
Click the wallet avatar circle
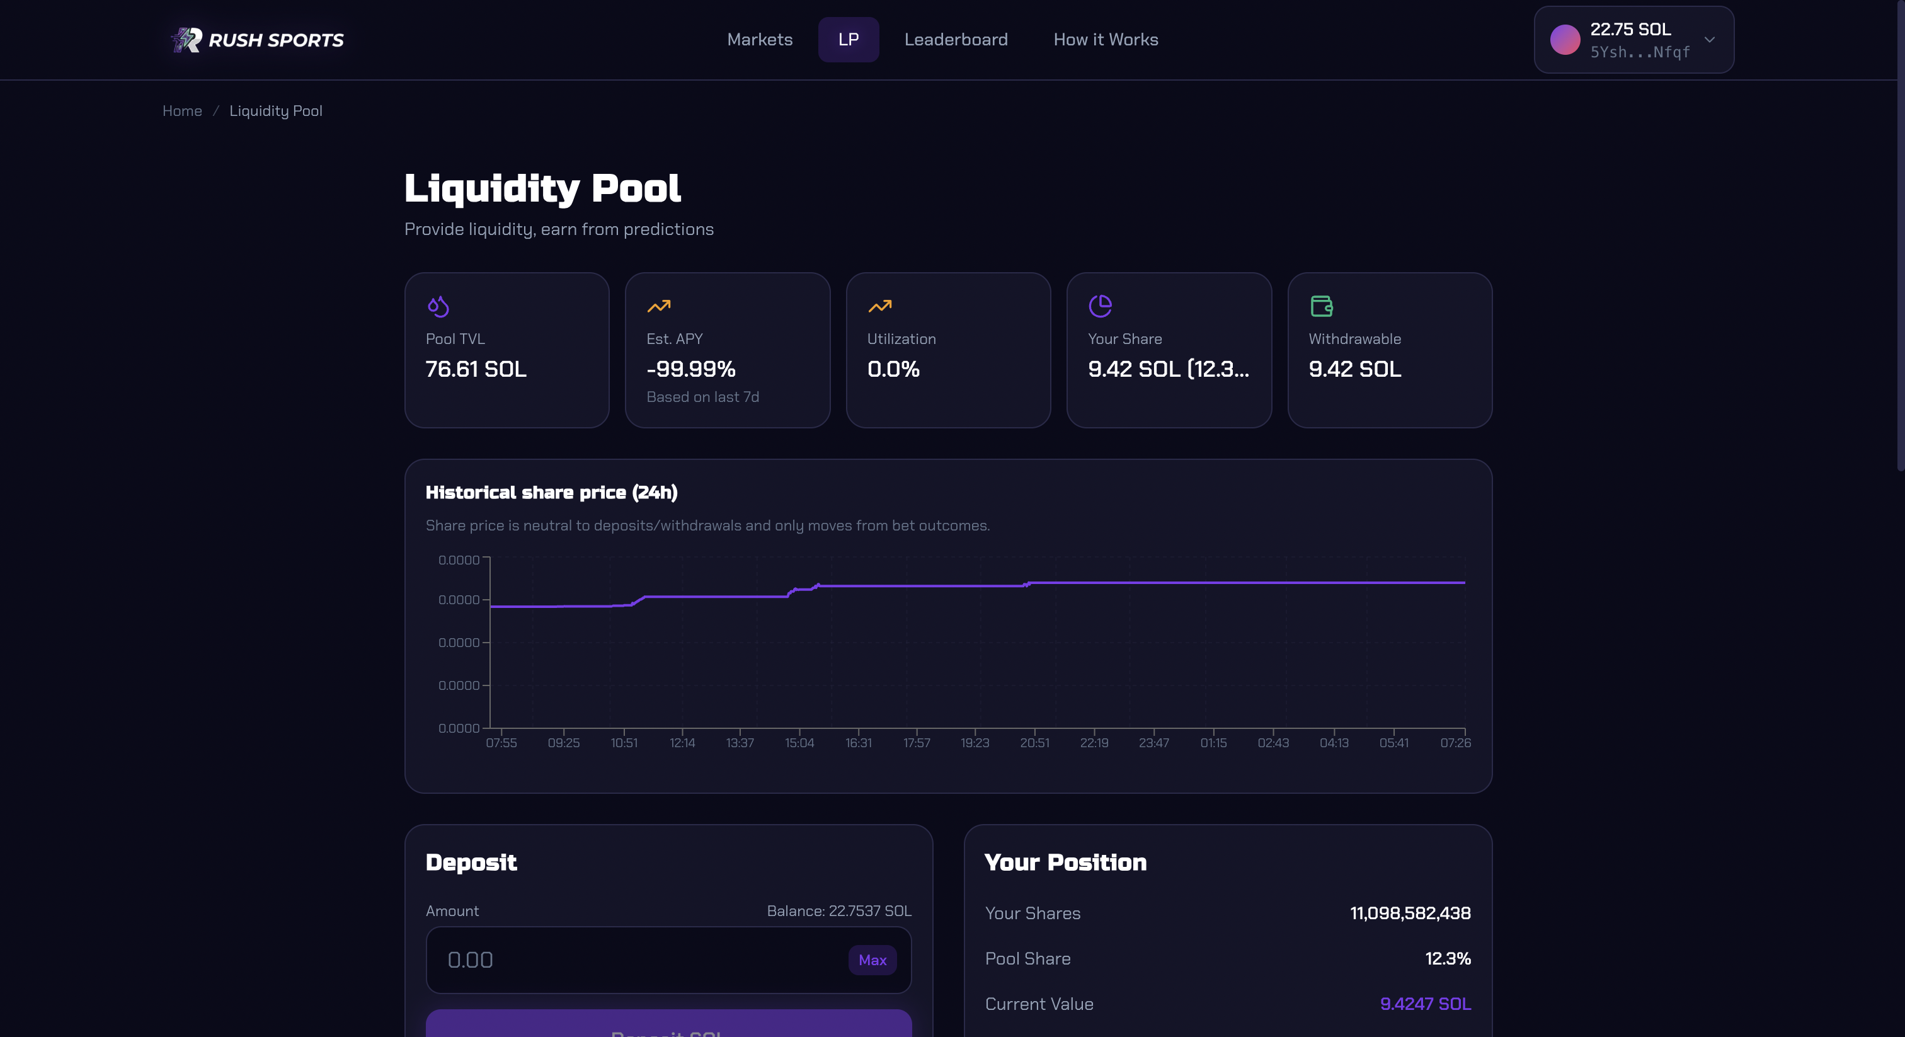pos(1564,39)
